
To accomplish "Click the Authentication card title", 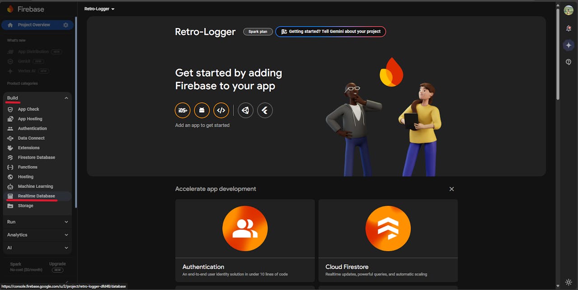I will [203, 267].
